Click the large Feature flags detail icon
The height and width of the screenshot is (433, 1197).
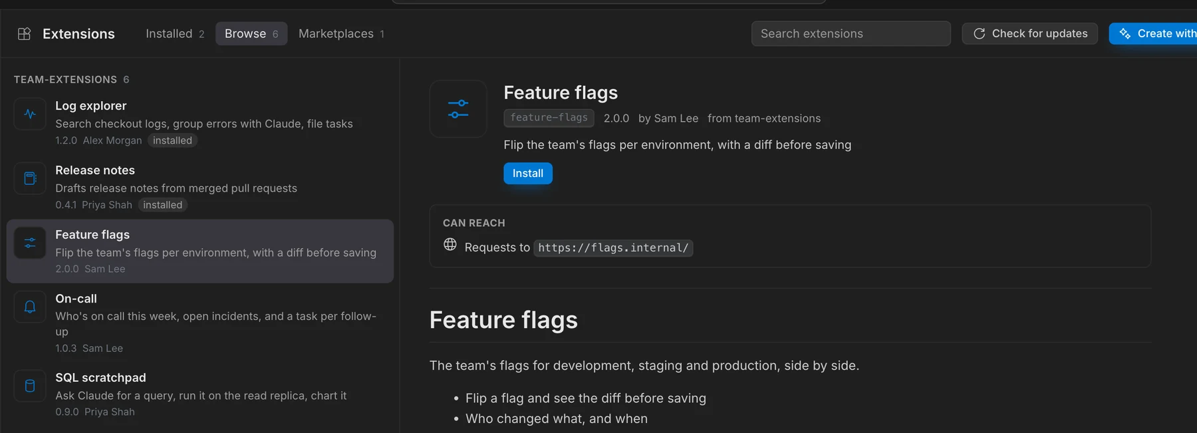[x=458, y=109]
